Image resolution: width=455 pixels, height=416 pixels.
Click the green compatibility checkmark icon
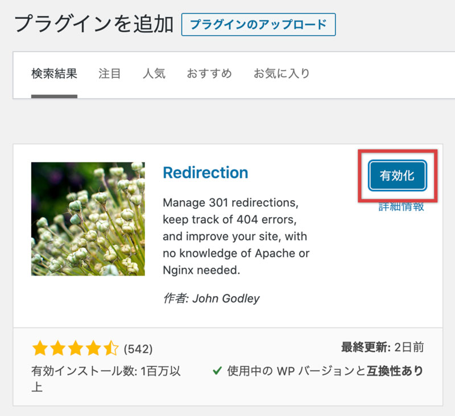pos(217,371)
